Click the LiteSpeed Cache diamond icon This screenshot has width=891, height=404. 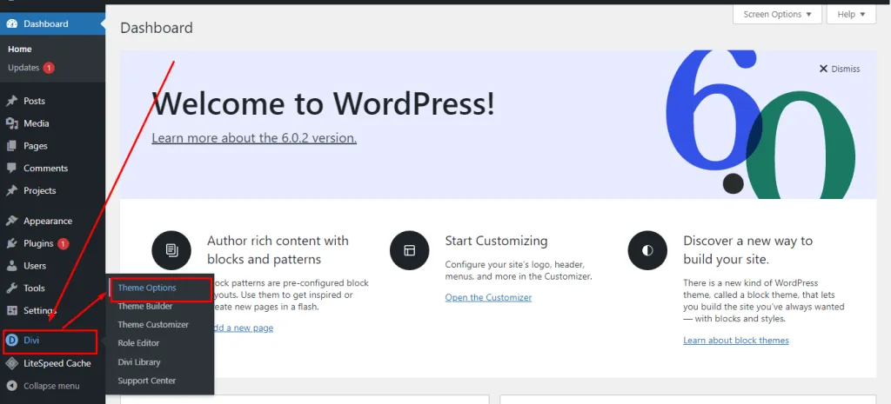[11, 363]
